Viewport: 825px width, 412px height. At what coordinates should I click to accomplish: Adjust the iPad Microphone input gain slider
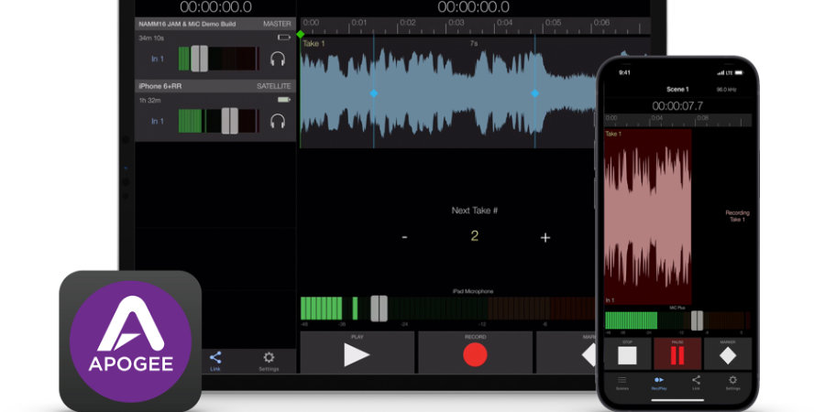[x=379, y=309]
